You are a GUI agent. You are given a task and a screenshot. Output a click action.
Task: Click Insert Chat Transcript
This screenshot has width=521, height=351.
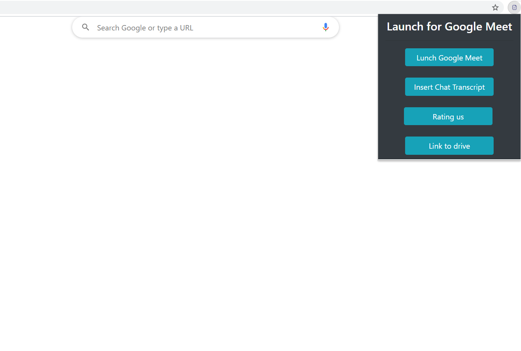449,87
